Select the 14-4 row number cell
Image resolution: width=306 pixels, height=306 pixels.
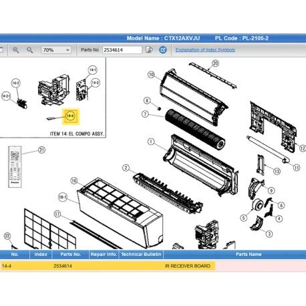click(7, 266)
